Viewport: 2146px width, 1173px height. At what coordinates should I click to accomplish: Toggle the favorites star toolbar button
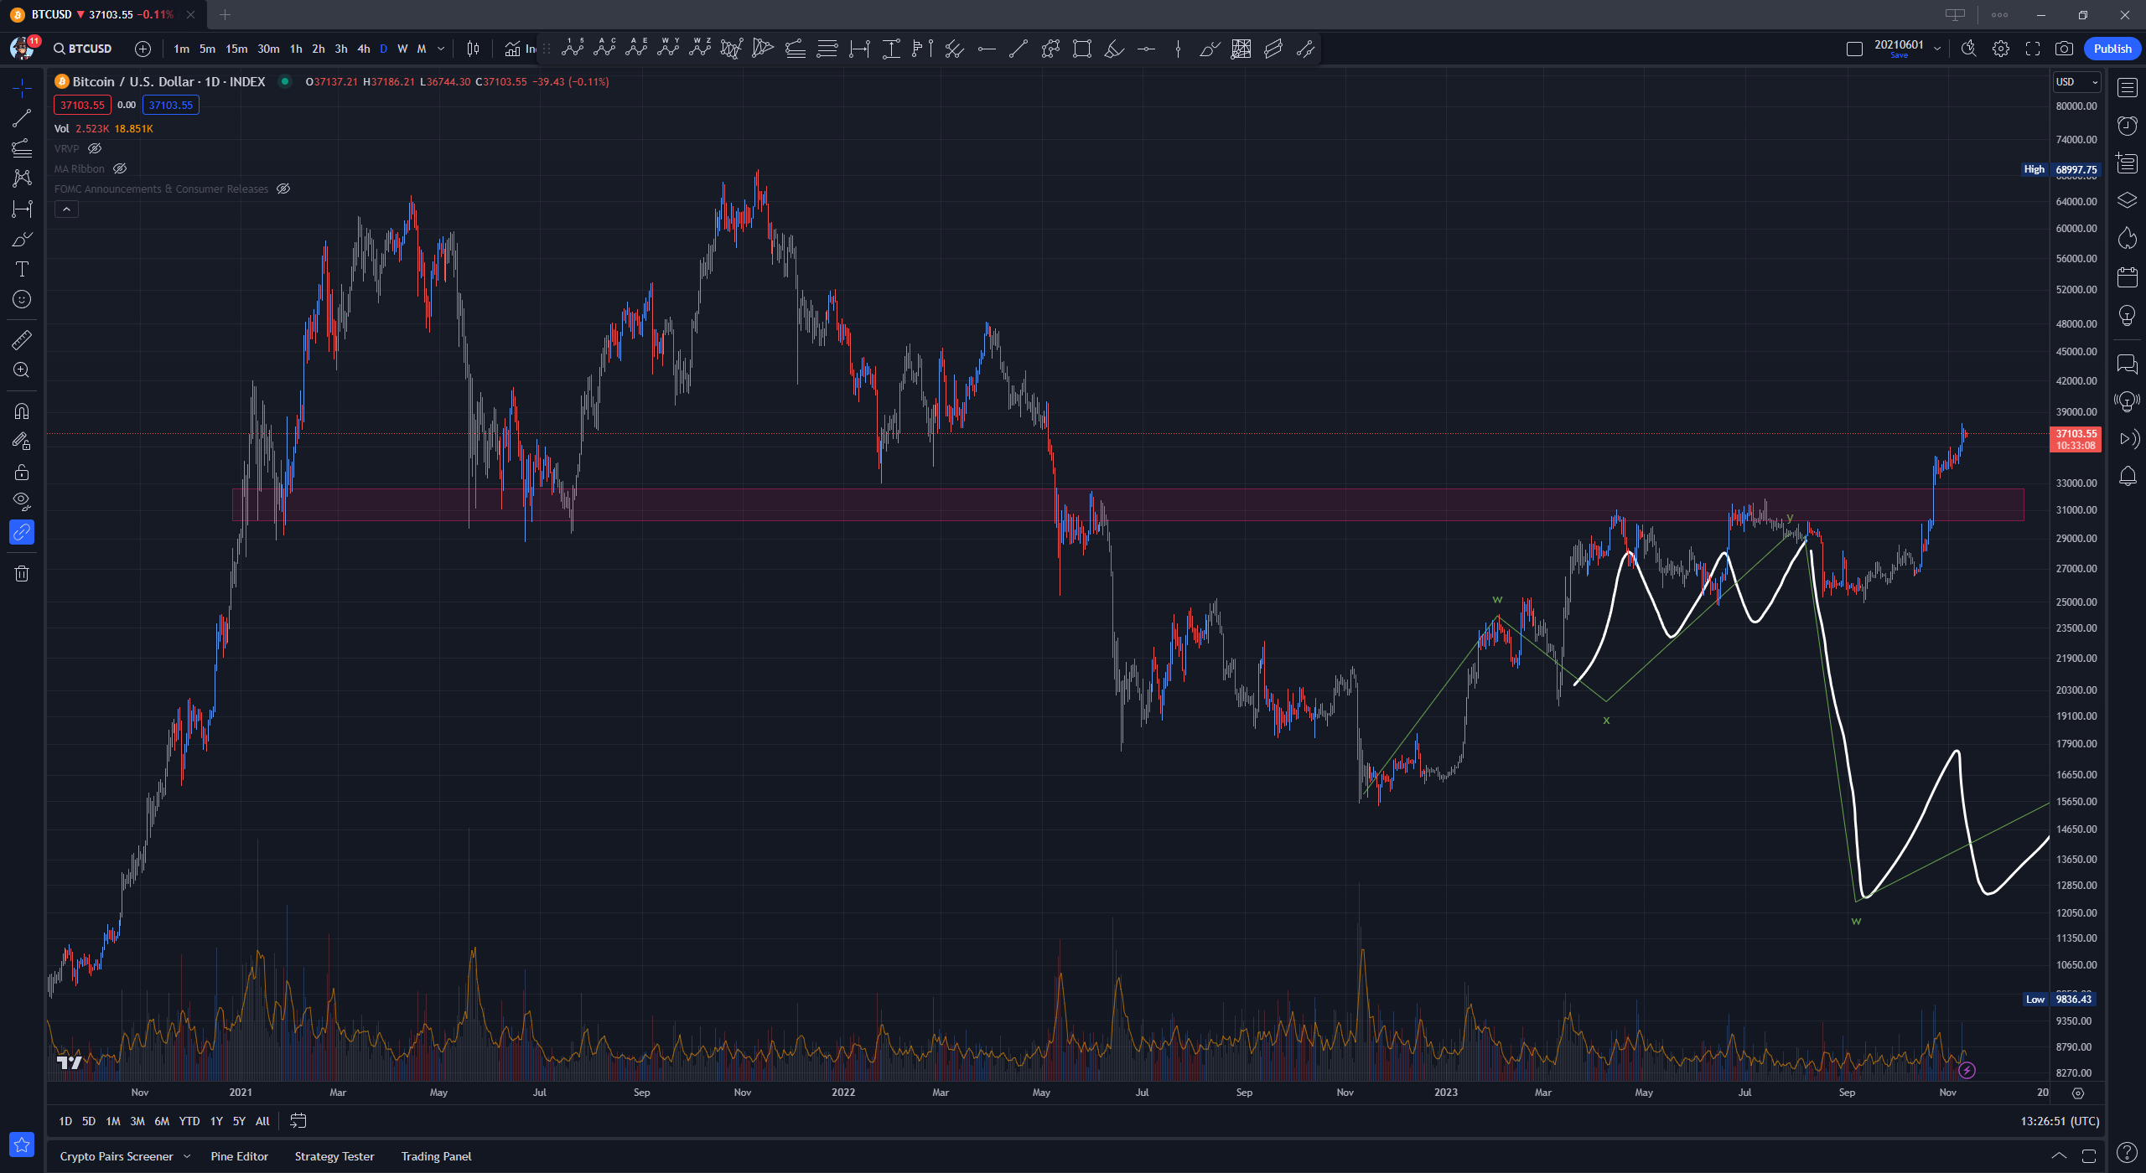click(x=22, y=1145)
